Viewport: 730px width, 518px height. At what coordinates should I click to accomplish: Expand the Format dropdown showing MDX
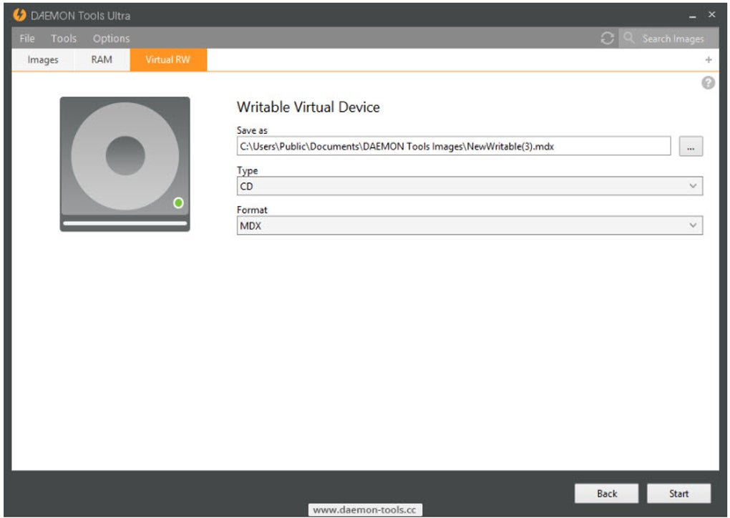pyautogui.click(x=469, y=225)
